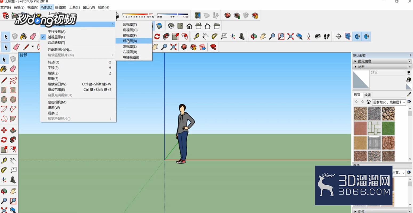Toggle checked 透视显示(E) menu option

point(78,37)
